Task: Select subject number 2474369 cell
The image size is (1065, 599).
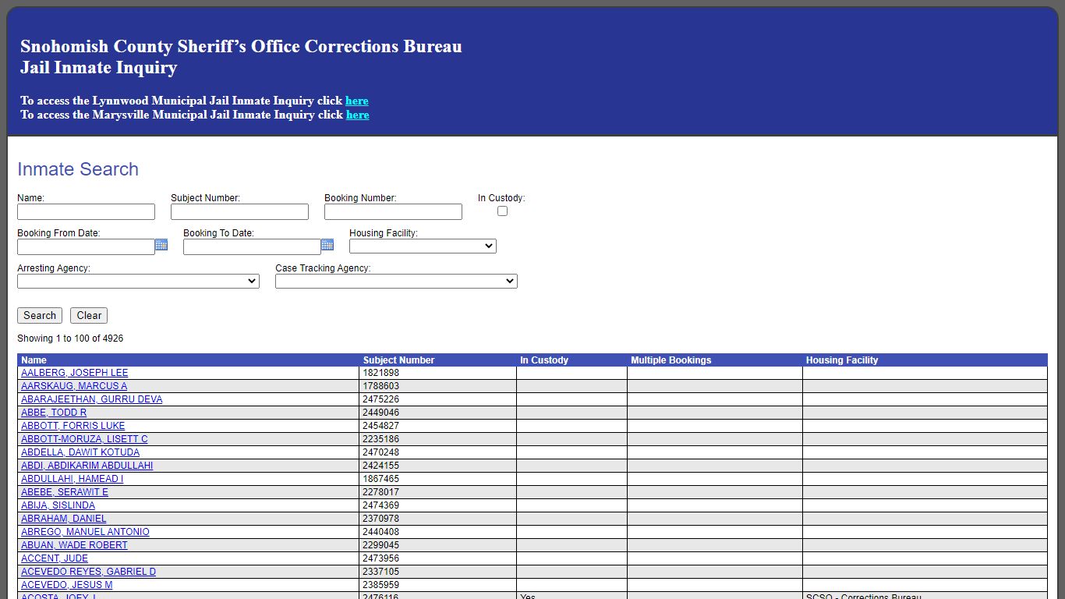Action: click(437, 505)
